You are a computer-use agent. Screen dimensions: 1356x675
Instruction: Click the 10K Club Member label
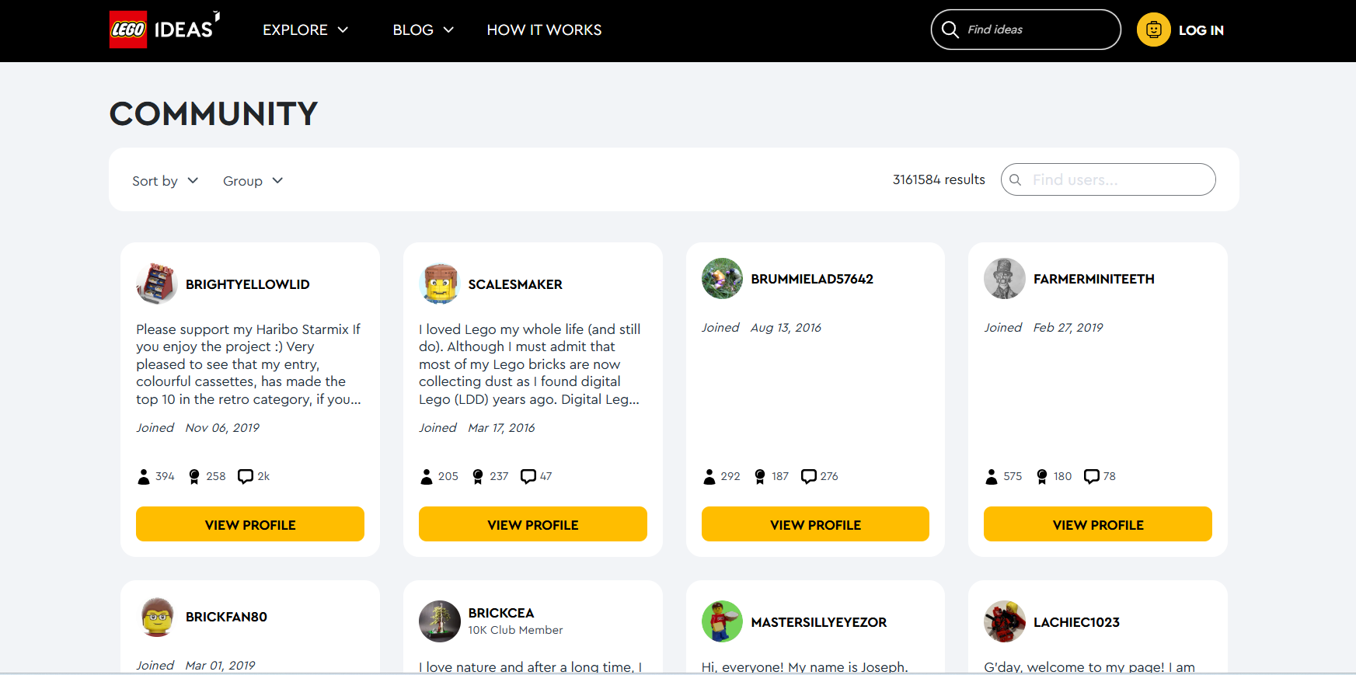point(515,630)
